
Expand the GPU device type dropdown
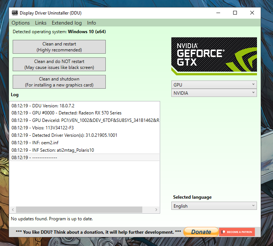coord(214,85)
